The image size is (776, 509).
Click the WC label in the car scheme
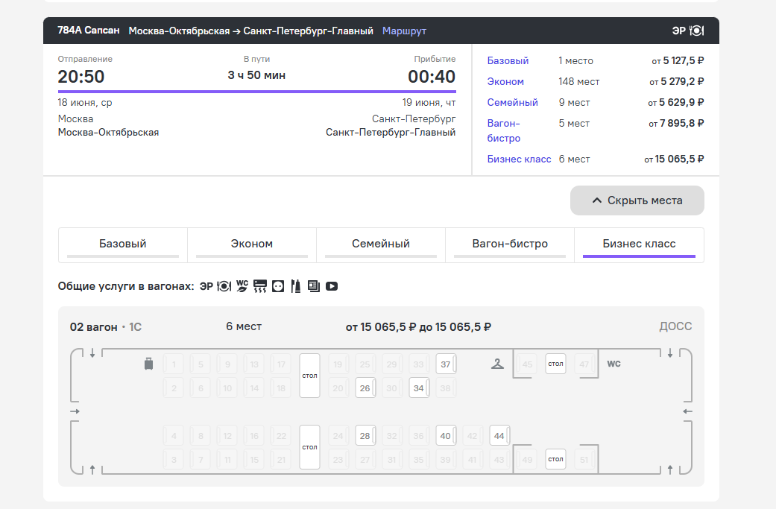tap(613, 364)
